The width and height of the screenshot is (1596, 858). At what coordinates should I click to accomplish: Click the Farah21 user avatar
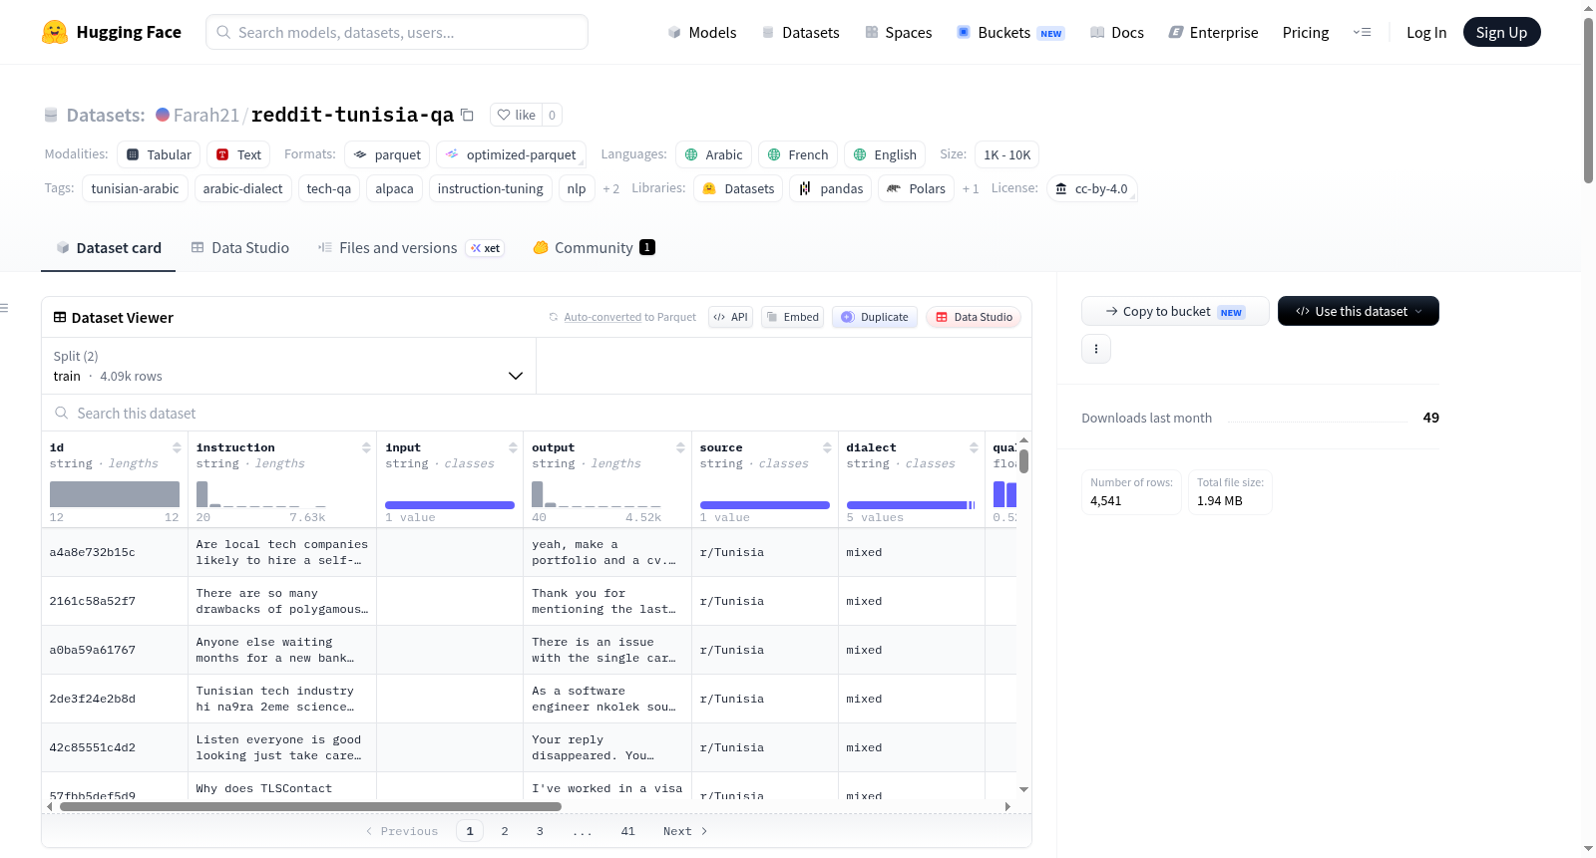point(163,115)
